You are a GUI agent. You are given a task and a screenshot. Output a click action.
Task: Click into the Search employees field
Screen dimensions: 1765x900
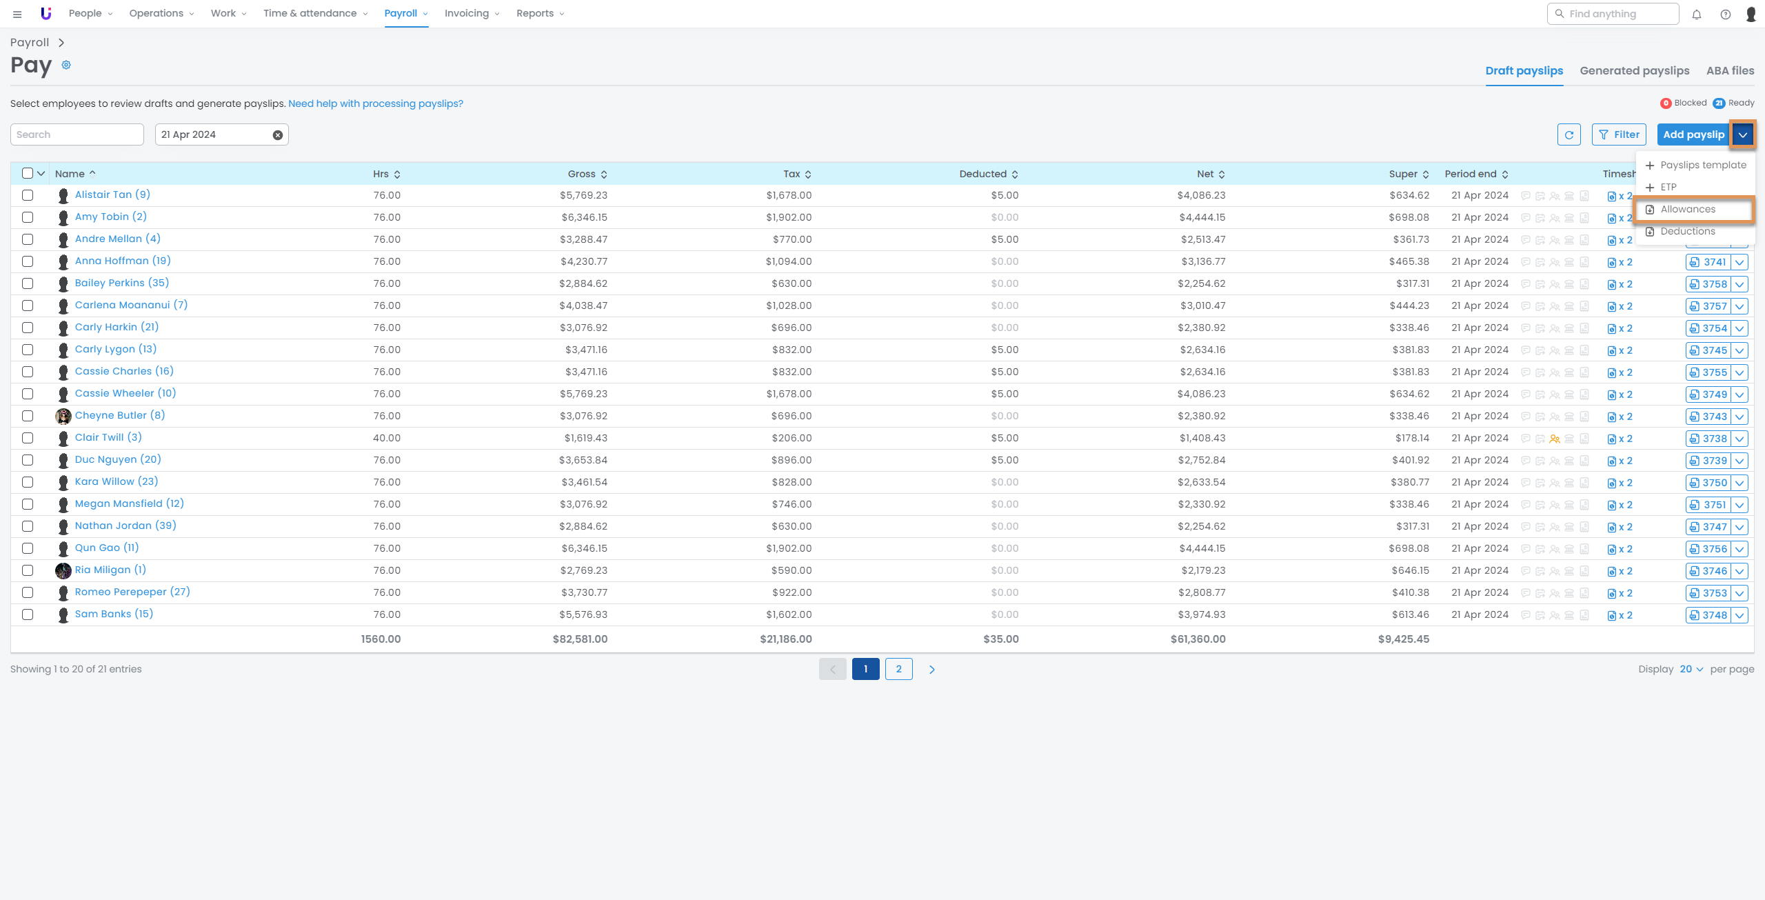click(77, 134)
